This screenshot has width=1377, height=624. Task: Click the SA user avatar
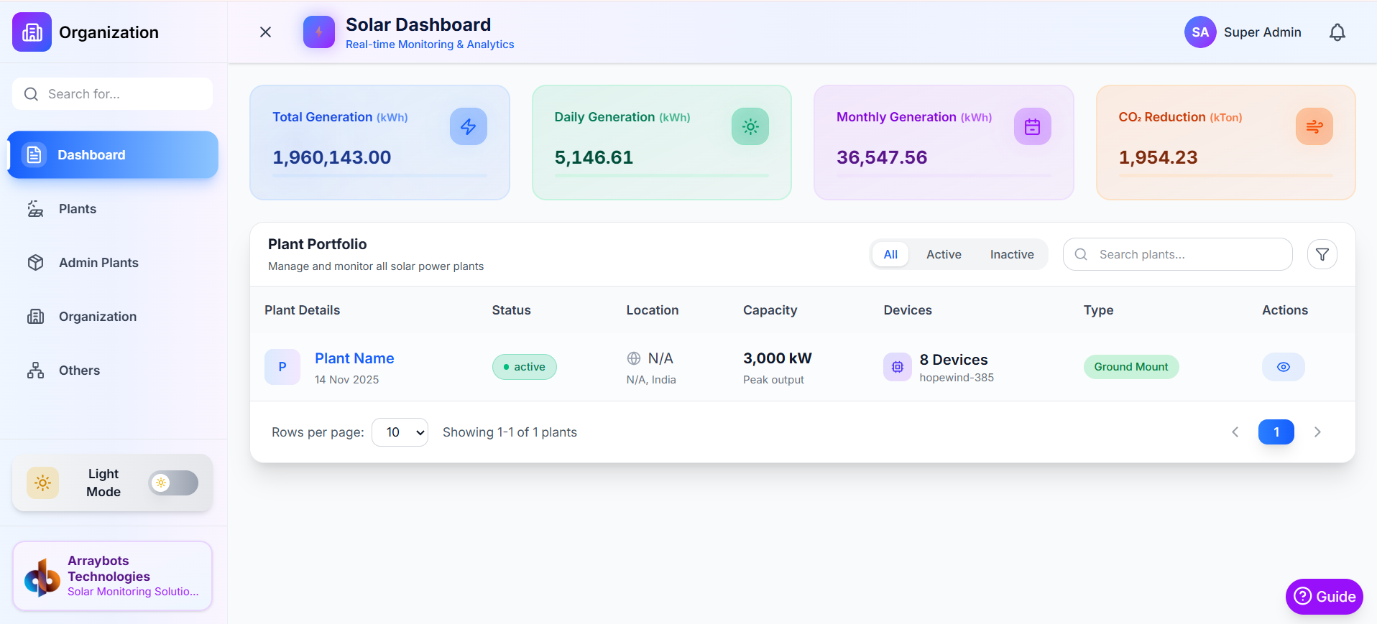1199,32
